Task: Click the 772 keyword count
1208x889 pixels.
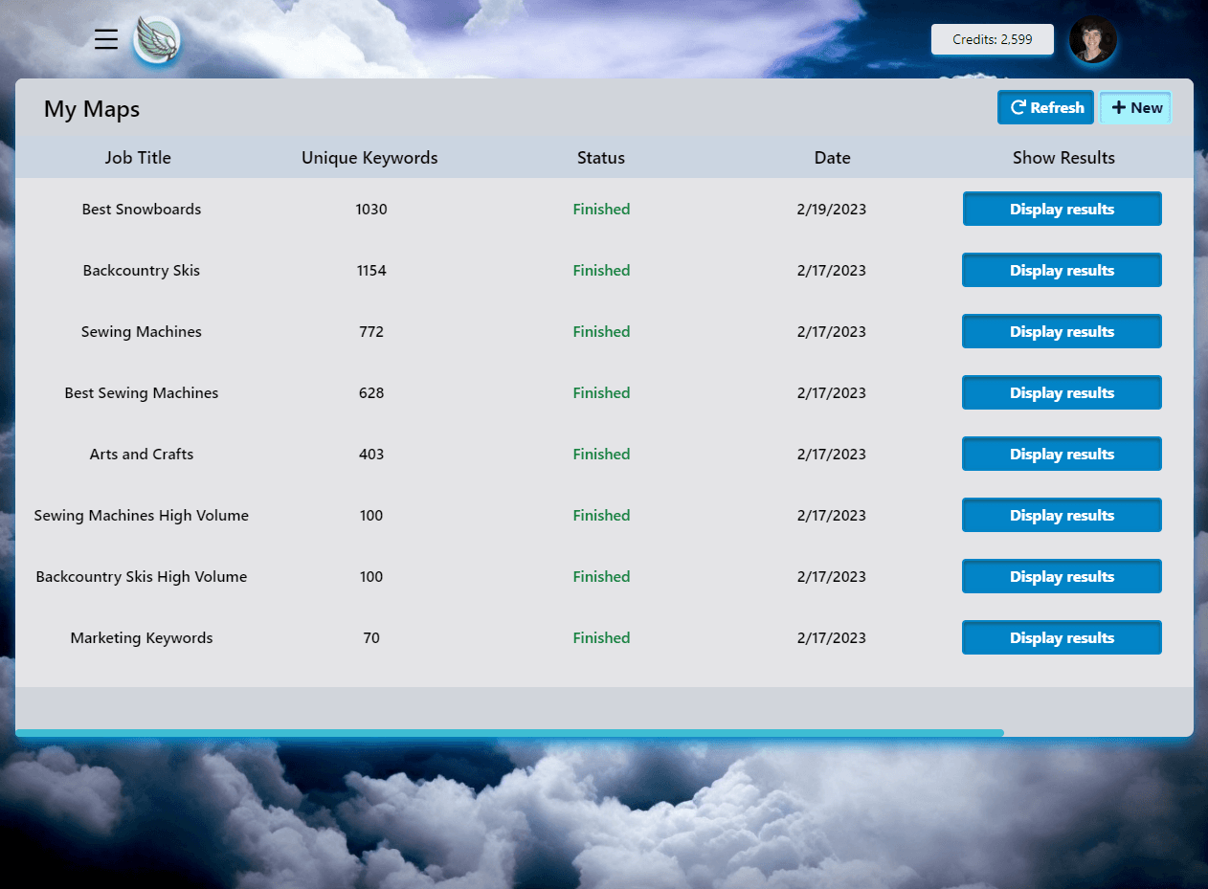Action: click(371, 331)
